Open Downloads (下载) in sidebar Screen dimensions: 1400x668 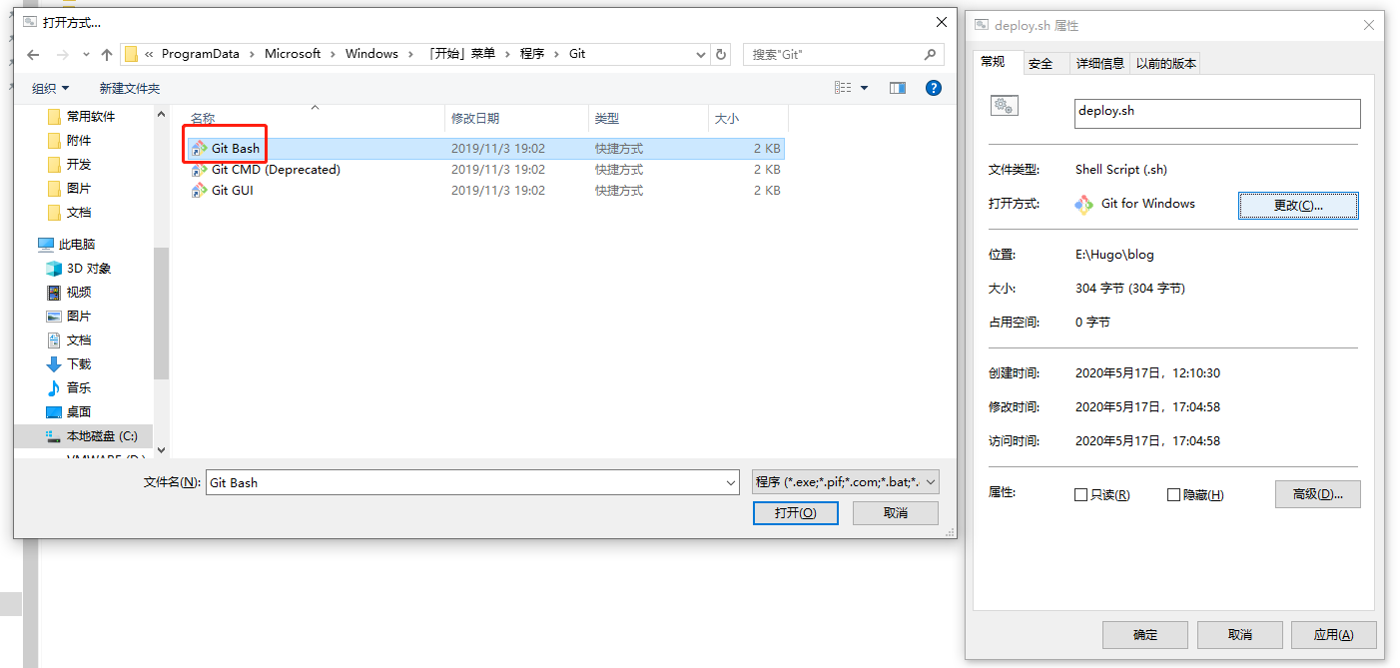coord(70,363)
